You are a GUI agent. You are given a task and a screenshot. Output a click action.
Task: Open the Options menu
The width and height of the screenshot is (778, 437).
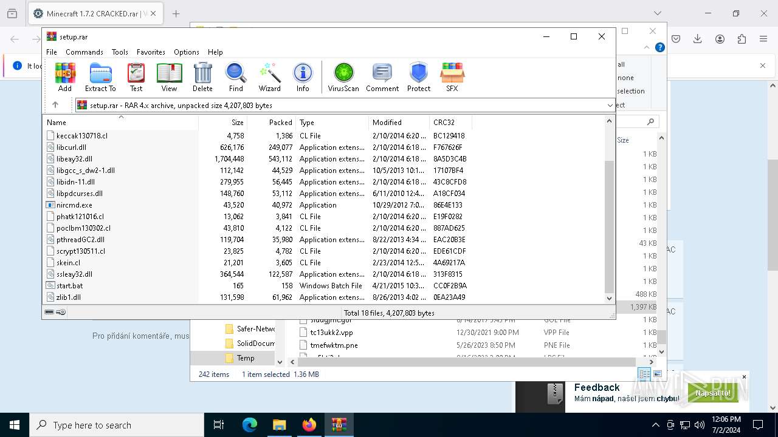[x=187, y=52]
